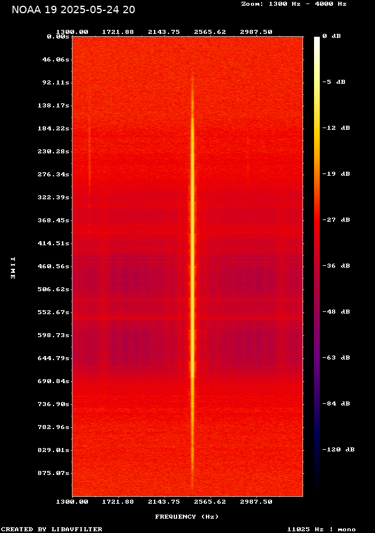Click the "-19 dB" color scale label

coord(336,173)
